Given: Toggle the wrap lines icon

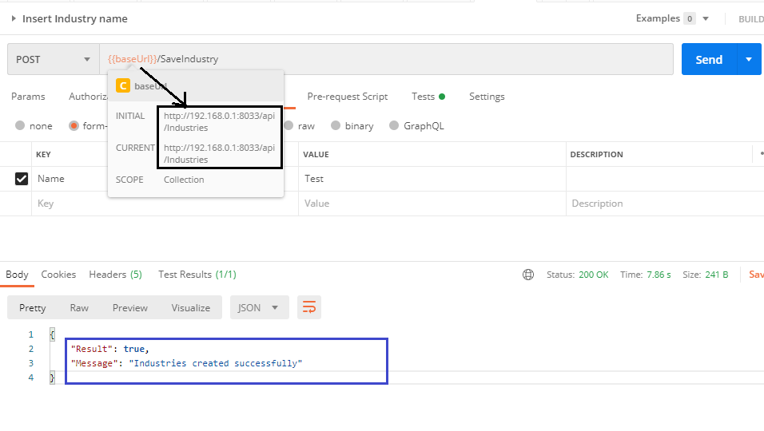Looking at the screenshot, I should 309,307.
